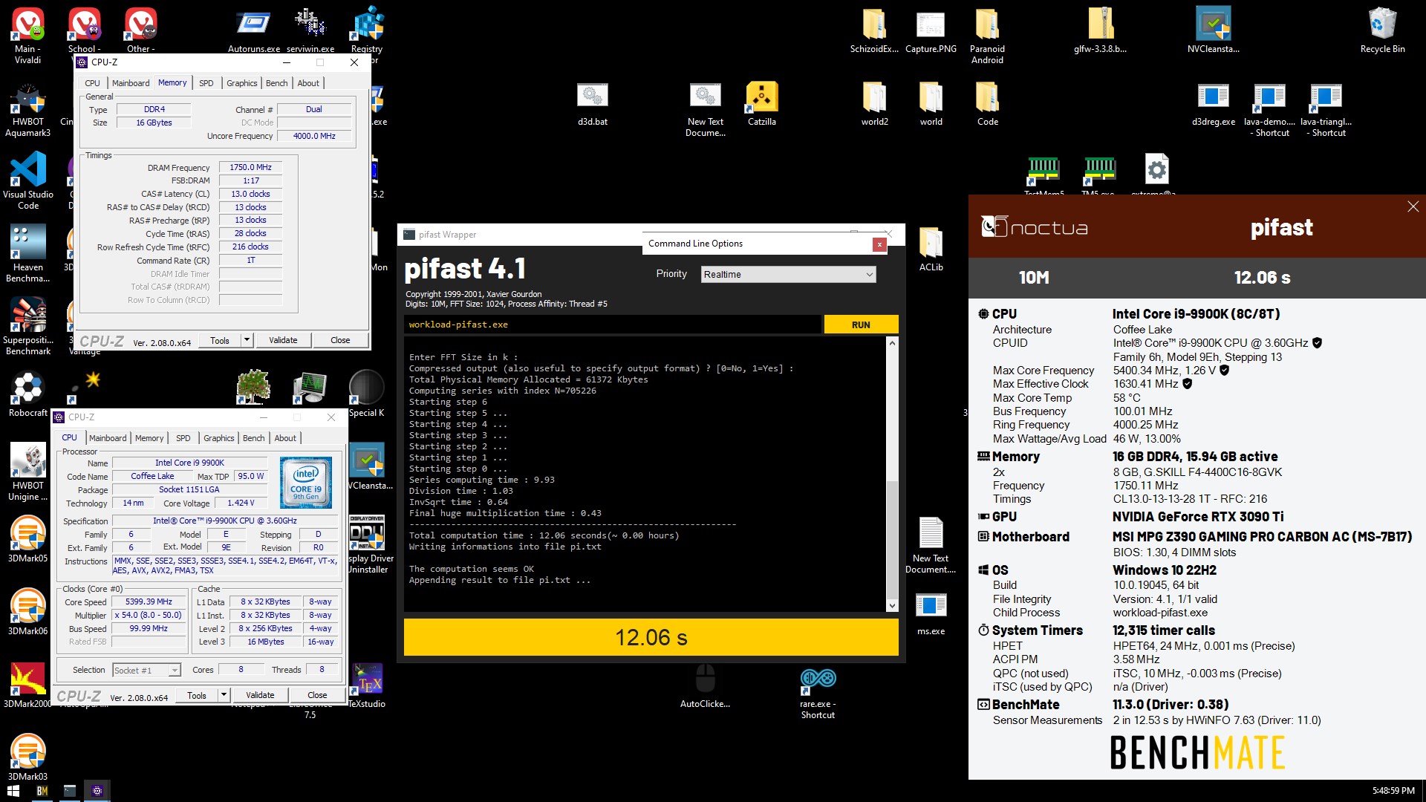The width and height of the screenshot is (1426, 802).
Task: Open the d3d.bat file icon
Action: (593, 104)
